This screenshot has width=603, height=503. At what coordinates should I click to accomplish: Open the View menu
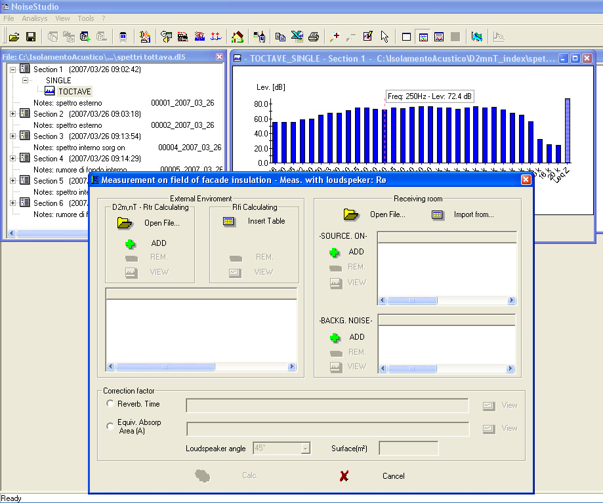(x=62, y=18)
